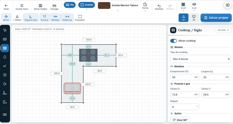This screenshot has width=233, height=124.
Task: Edit the Ângulo field
Action: click(185, 107)
